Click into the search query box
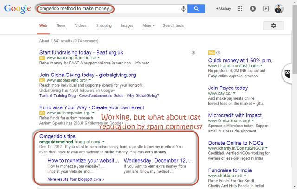This screenshot has width=297, height=189. [107, 8]
